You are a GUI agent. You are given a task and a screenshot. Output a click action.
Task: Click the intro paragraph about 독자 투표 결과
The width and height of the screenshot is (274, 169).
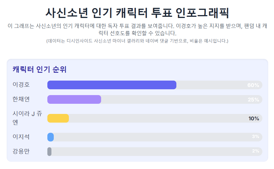tap(137, 29)
